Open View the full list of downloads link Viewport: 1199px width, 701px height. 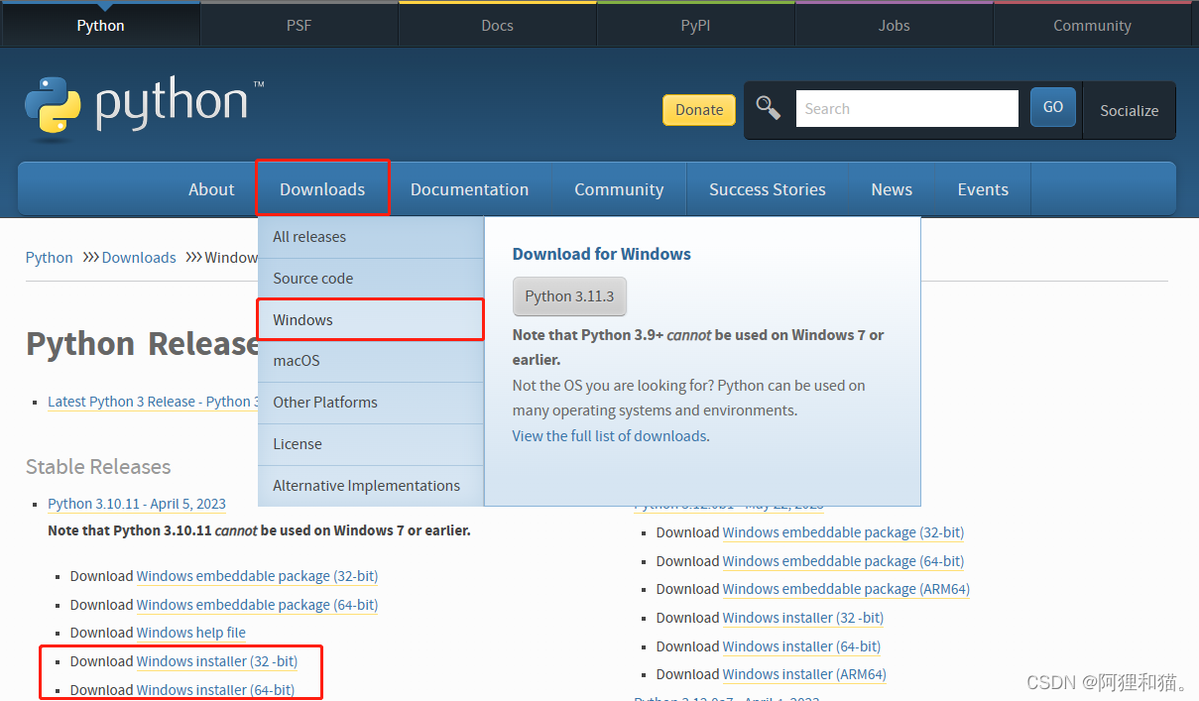coord(609,436)
